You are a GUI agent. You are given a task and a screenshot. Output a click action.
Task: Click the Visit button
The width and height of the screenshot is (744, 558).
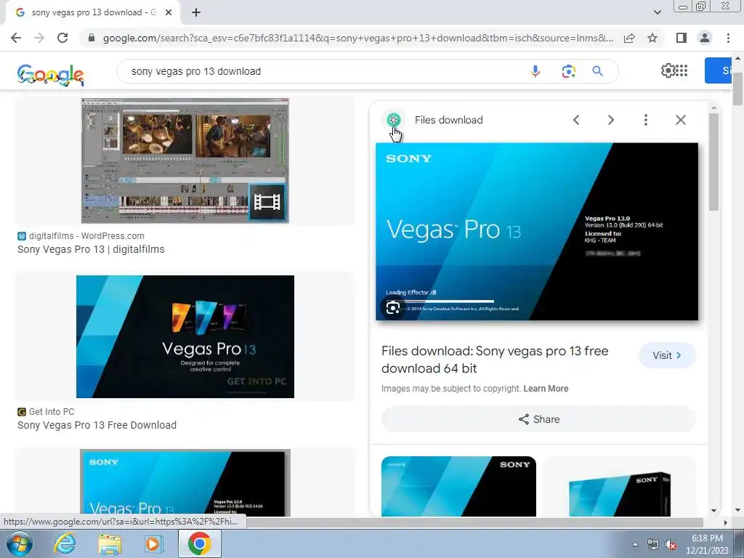click(667, 355)
